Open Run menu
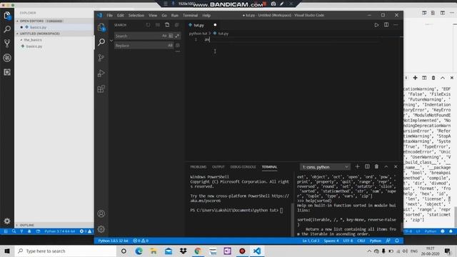The width and height of the screenshot is (457, 257). click(174, 15)
